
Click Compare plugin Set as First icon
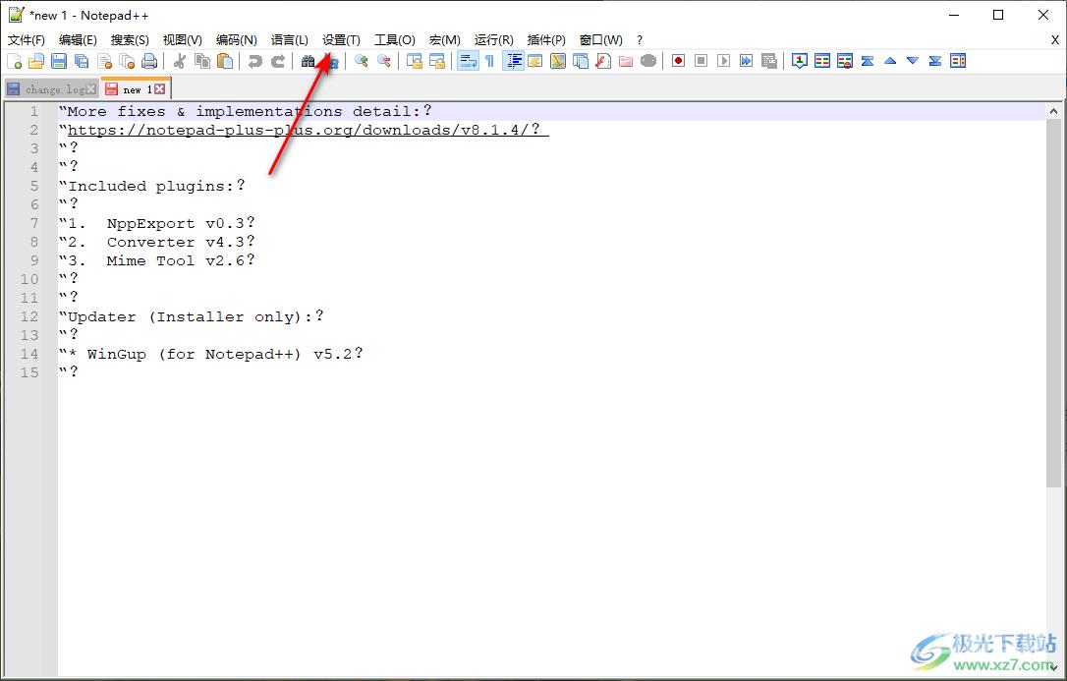(x=800, y=61)
